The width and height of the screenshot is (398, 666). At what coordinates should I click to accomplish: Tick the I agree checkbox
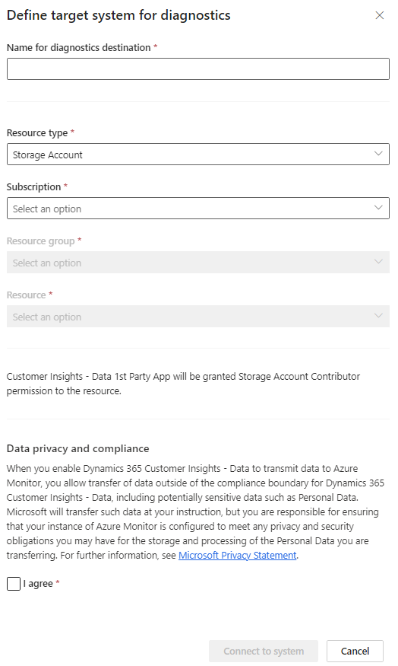coord(14,584)
